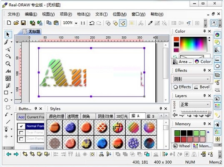Viewport: 224px width, 167px height.
Task: Open the Layers blend mode dropdown
Action: pos(195,104)
